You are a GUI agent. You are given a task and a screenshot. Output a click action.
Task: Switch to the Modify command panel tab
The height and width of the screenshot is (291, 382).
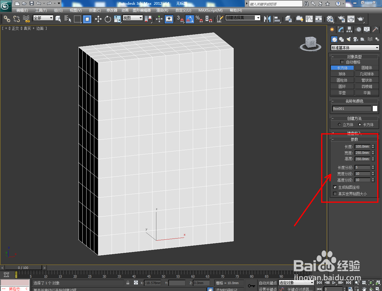[x=341, y=30]
